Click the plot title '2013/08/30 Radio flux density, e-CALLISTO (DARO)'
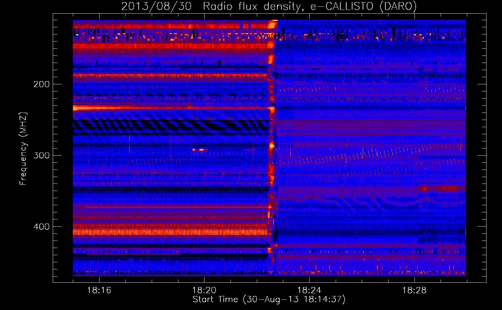 tap(269, 7)
